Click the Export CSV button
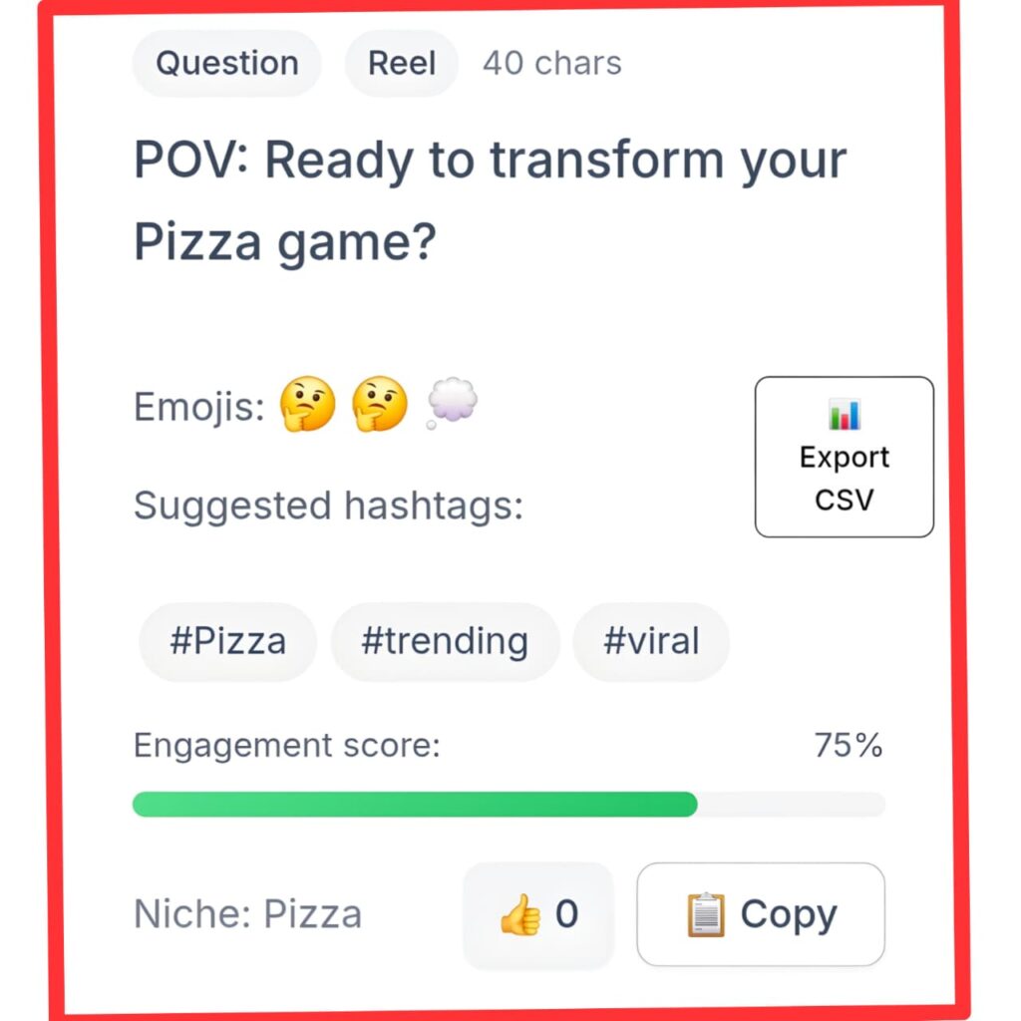Image resolution: width=1021 pixels, height=1021 pixels. click(844, 456)
